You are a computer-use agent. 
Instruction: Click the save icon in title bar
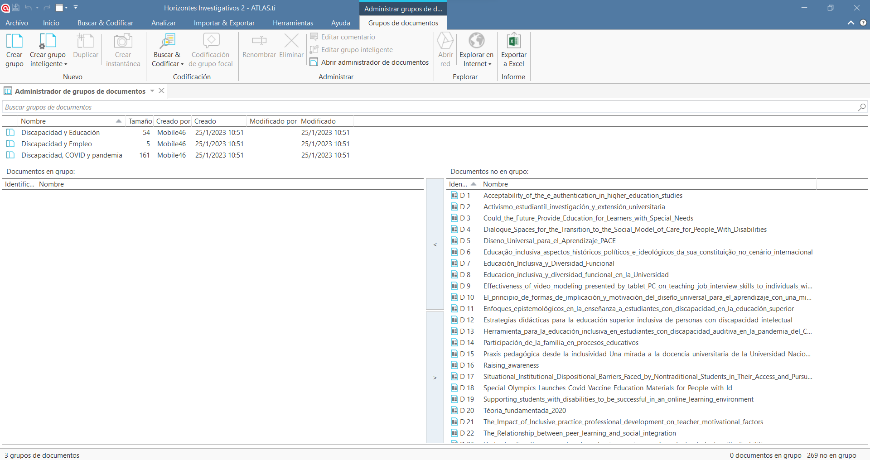point(15,8)
